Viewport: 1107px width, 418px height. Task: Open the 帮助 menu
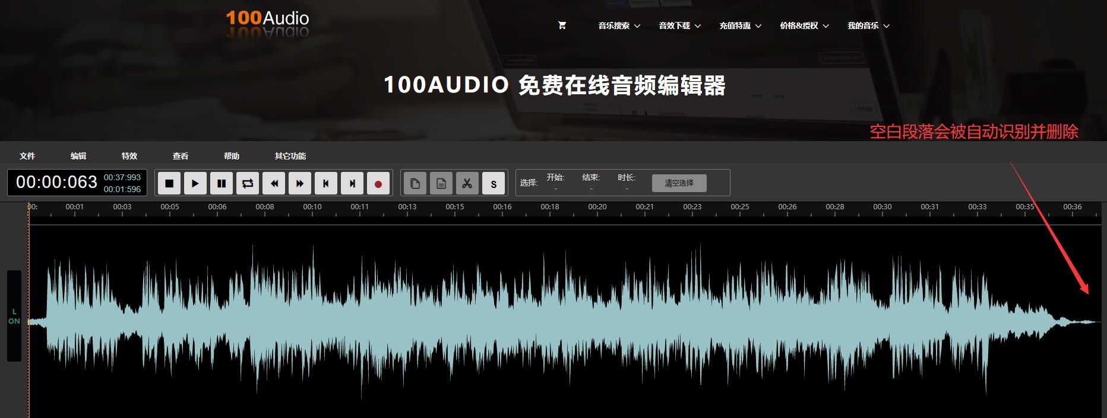tap(232, 156)
